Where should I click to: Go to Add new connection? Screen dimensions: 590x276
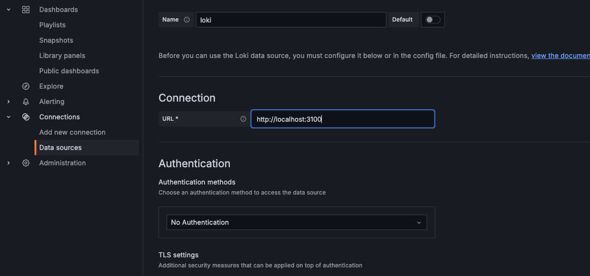tap(72, 132)
